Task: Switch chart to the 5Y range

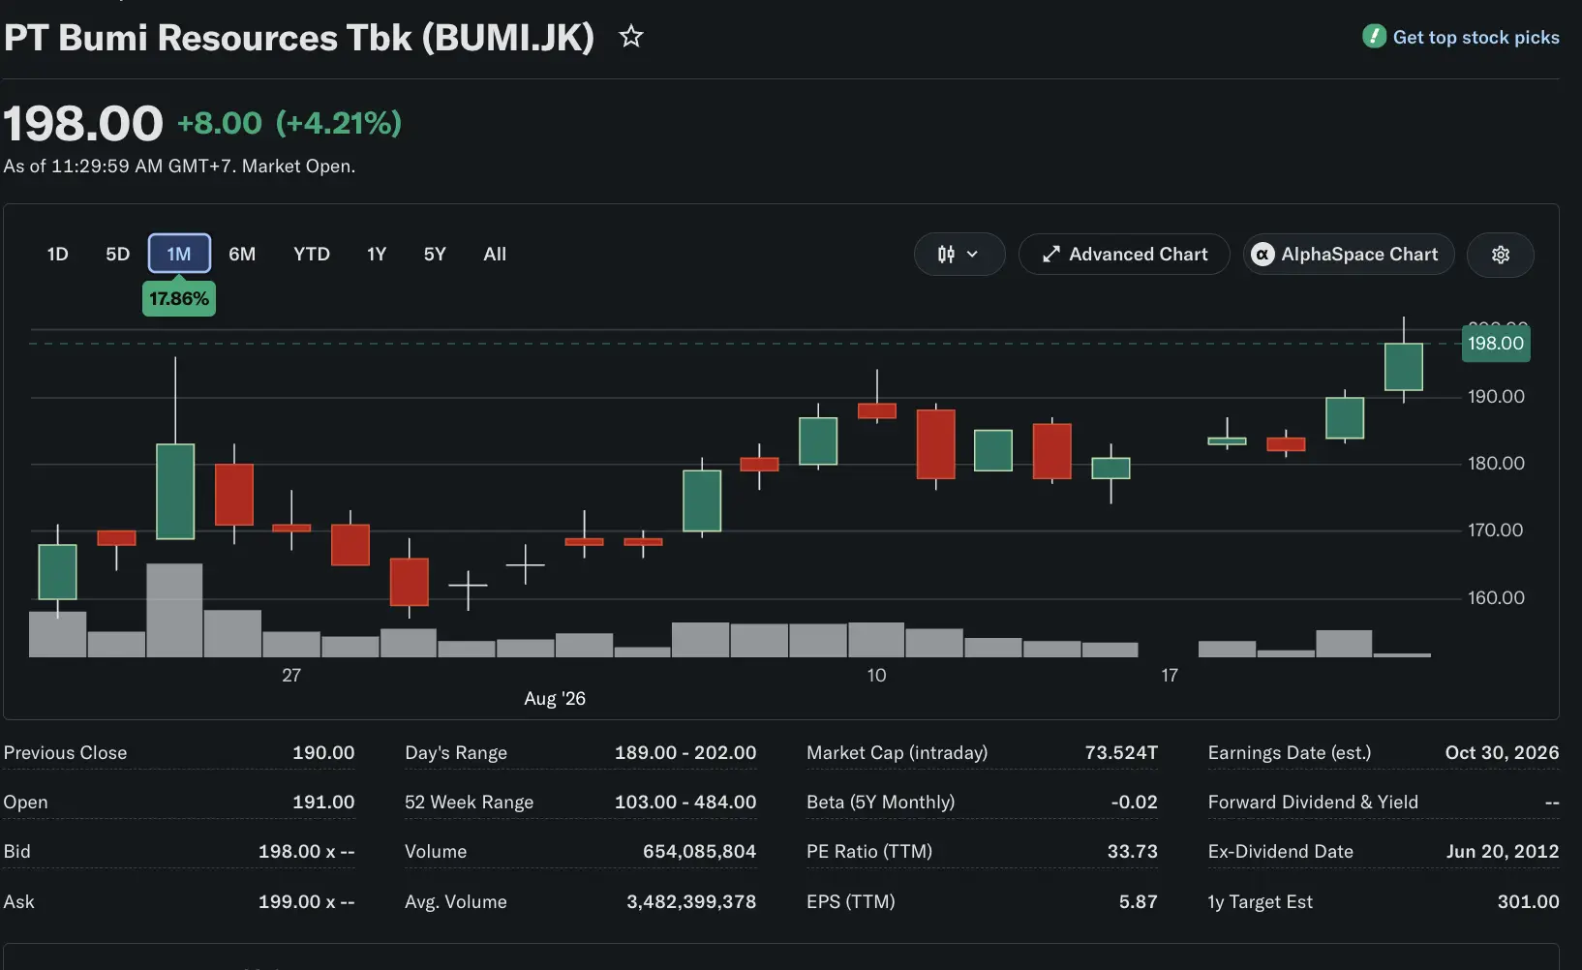Action: 435,254
